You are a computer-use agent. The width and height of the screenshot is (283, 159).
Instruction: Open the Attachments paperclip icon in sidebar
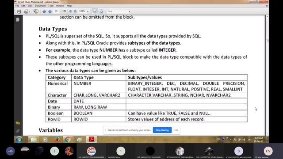18,131
